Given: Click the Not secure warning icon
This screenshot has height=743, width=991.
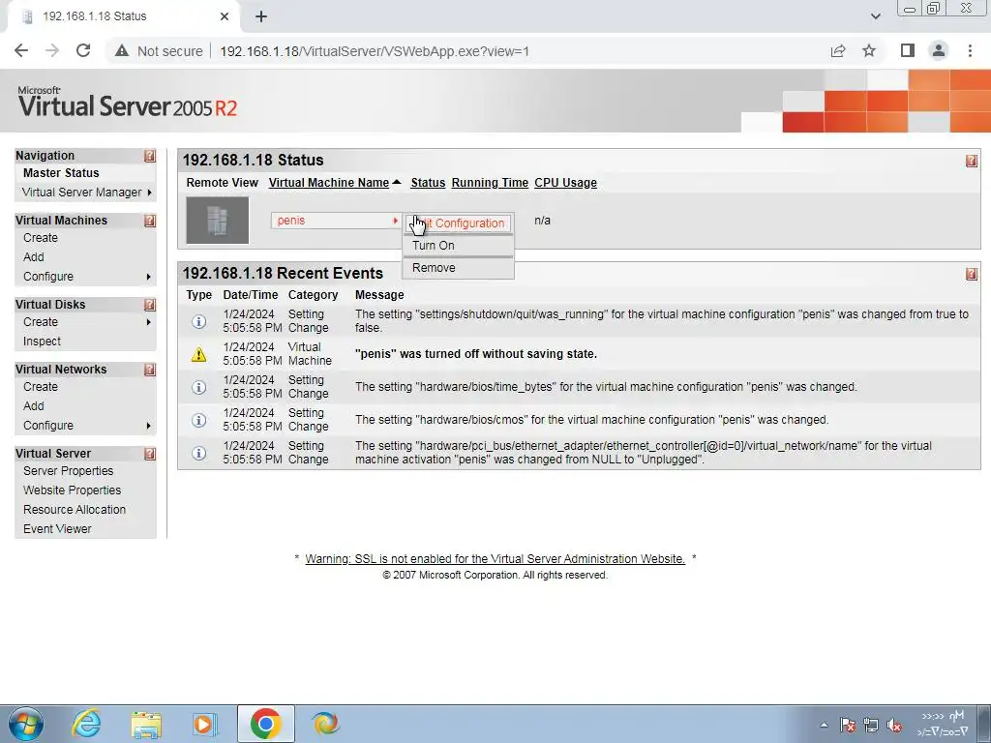Looking at the screenshot, I should [122, 51].
